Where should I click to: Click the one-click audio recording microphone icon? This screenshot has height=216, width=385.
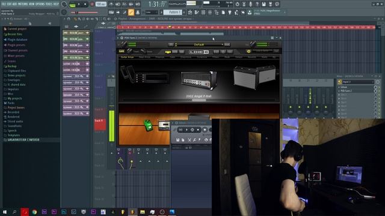coord(250,4)
